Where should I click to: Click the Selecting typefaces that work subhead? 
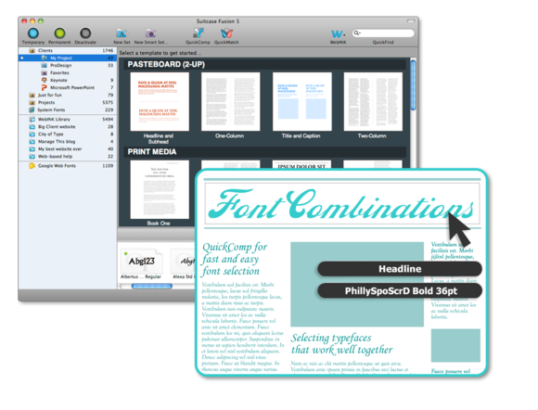tap(341, 344)
